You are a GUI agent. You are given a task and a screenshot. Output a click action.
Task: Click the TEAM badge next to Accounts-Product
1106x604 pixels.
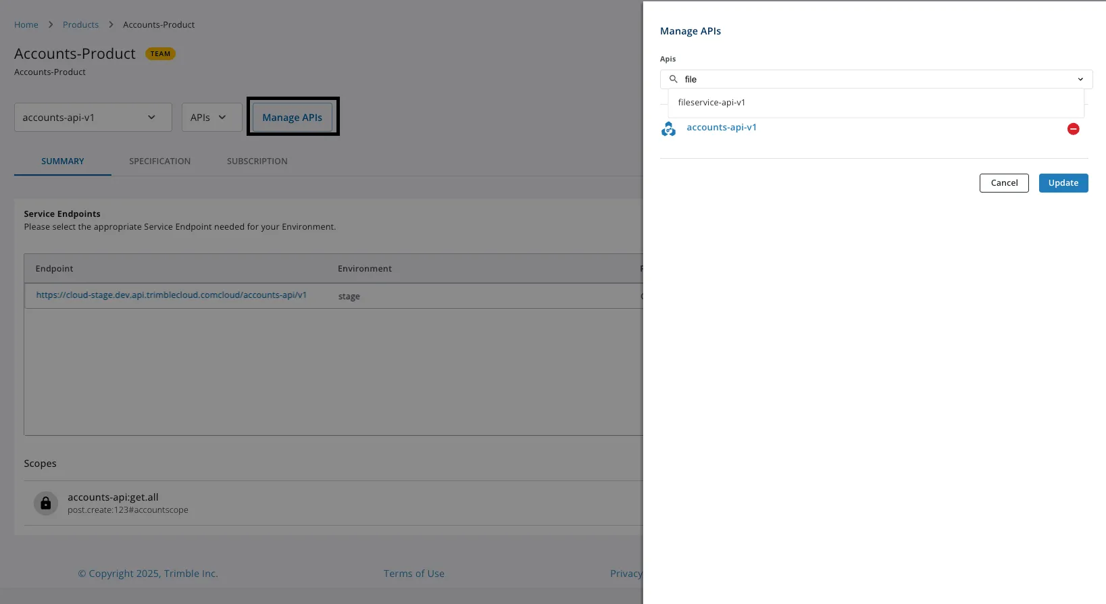[161, 54]
